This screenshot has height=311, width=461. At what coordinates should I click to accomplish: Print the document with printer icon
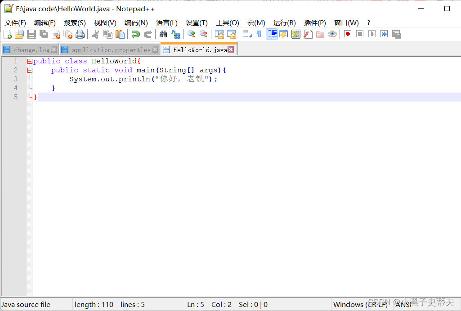[x=80, y=34]
